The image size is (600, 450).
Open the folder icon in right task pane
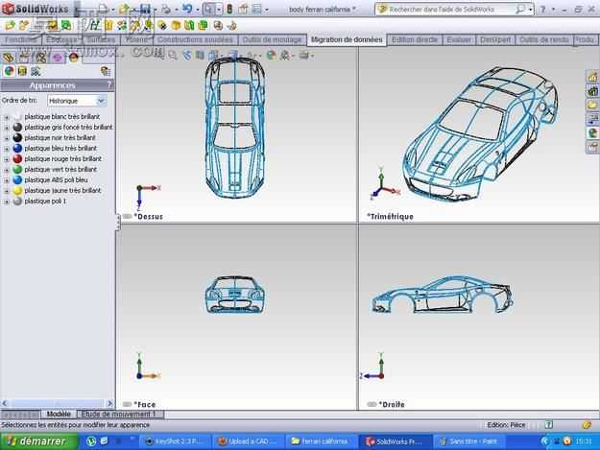[x=592, y=105]
